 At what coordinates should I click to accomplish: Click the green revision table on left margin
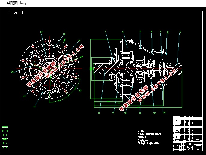(5, 137)
